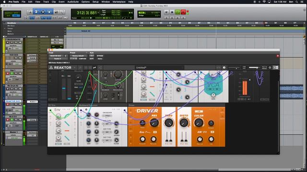This screenshot has width=307, height=172.
Task: Open Spotlight search in the macOS menu bar
Action: (x=297, y=2)
